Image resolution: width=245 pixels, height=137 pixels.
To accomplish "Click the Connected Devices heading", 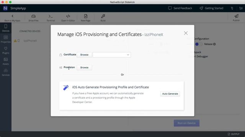I will click(x=30, y=31).
